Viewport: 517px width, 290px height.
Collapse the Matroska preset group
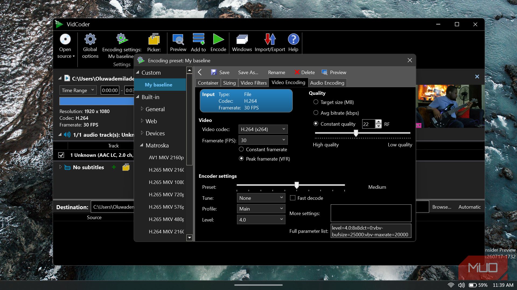(x=142, y=145)
